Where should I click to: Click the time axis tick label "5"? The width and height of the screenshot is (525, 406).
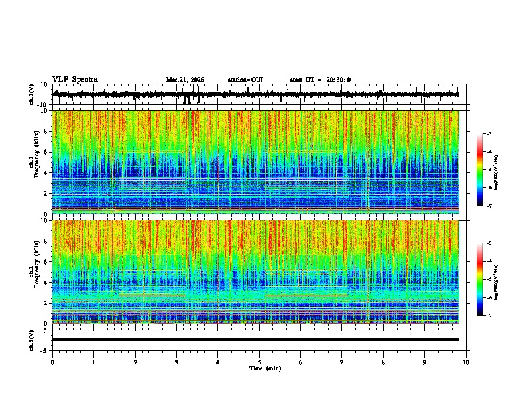(259, 362)
